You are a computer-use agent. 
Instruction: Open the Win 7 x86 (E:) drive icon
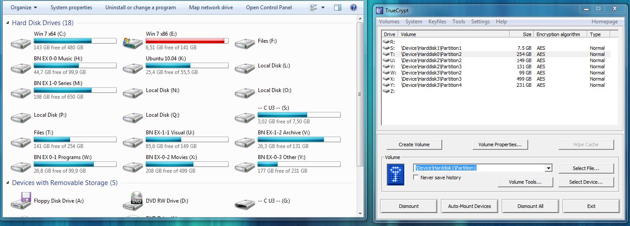click(132, 43)
